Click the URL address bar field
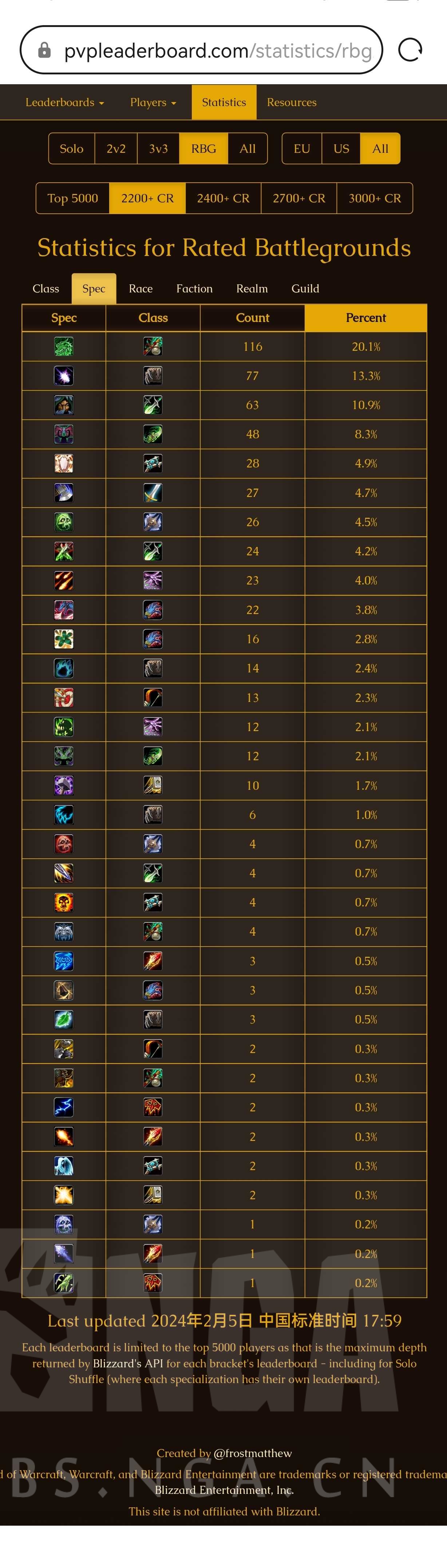This screenshot has height=1542, width=447. pos(218,50)
